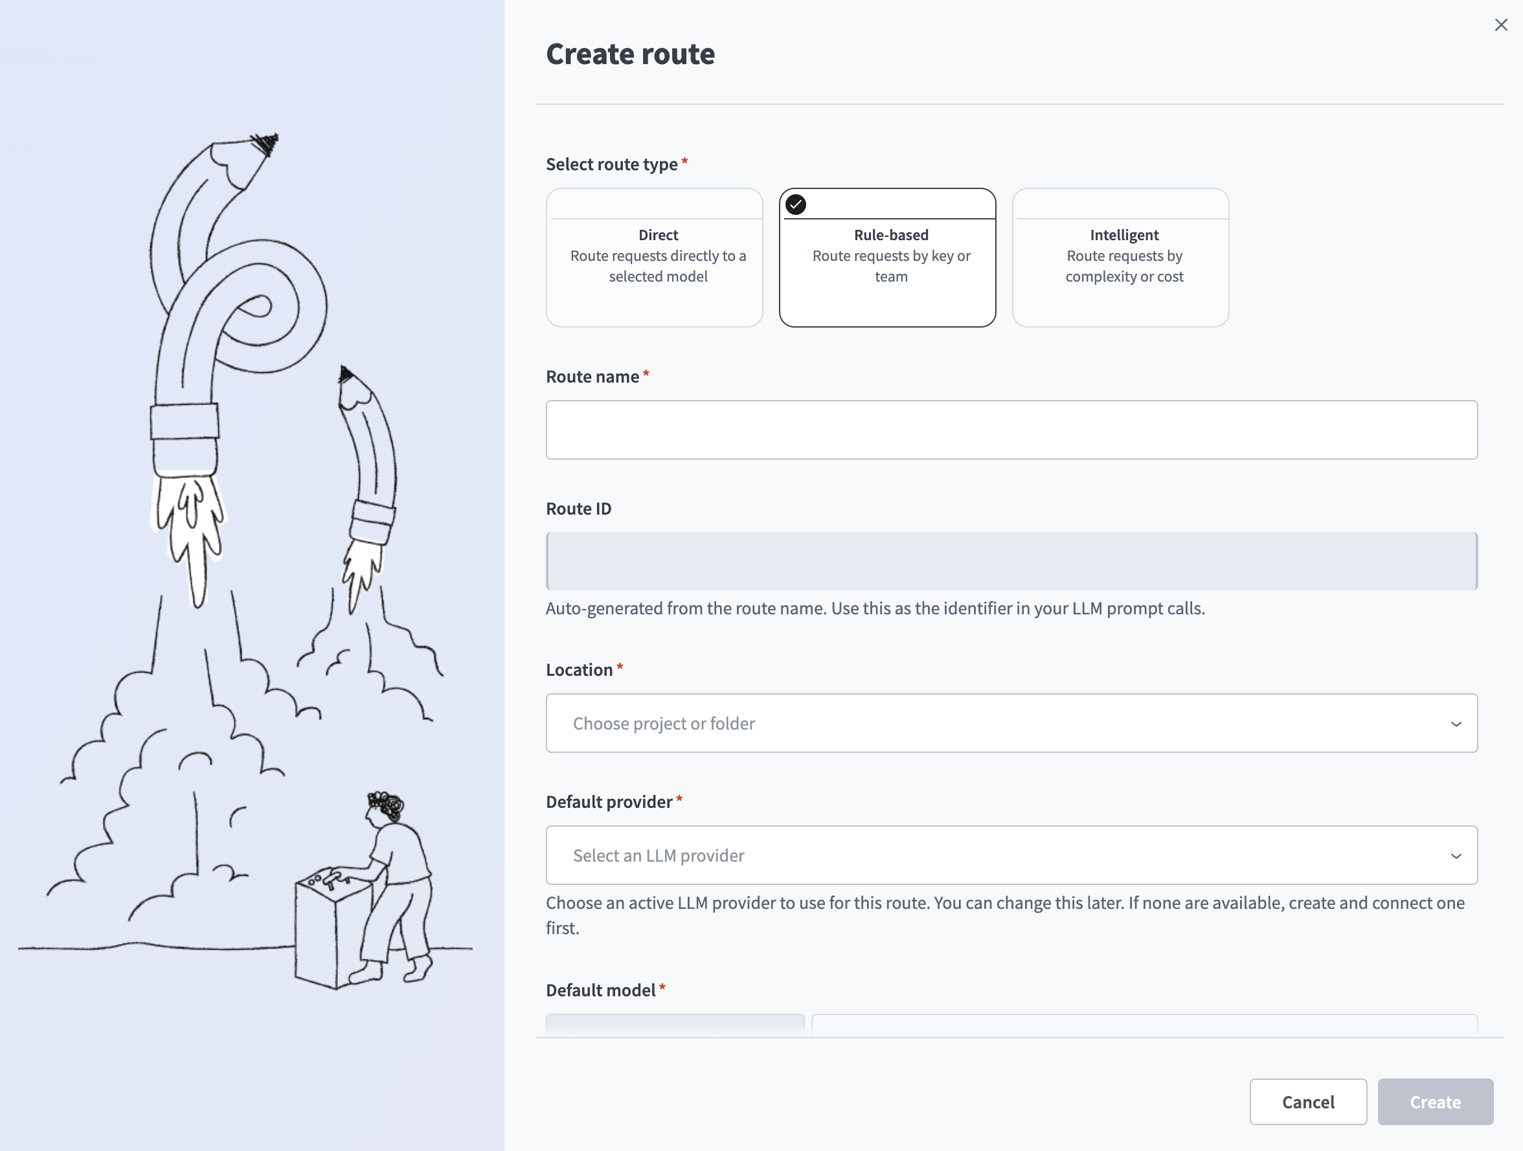Click the disabled Route ID field
The width and height of the screenshot is (1523, 1151).
pos(1011,561)
